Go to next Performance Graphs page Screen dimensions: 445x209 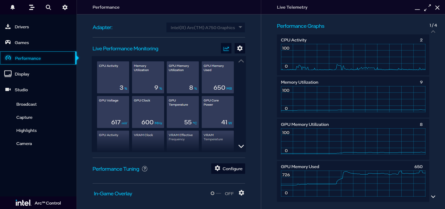(x=433, y=197)
